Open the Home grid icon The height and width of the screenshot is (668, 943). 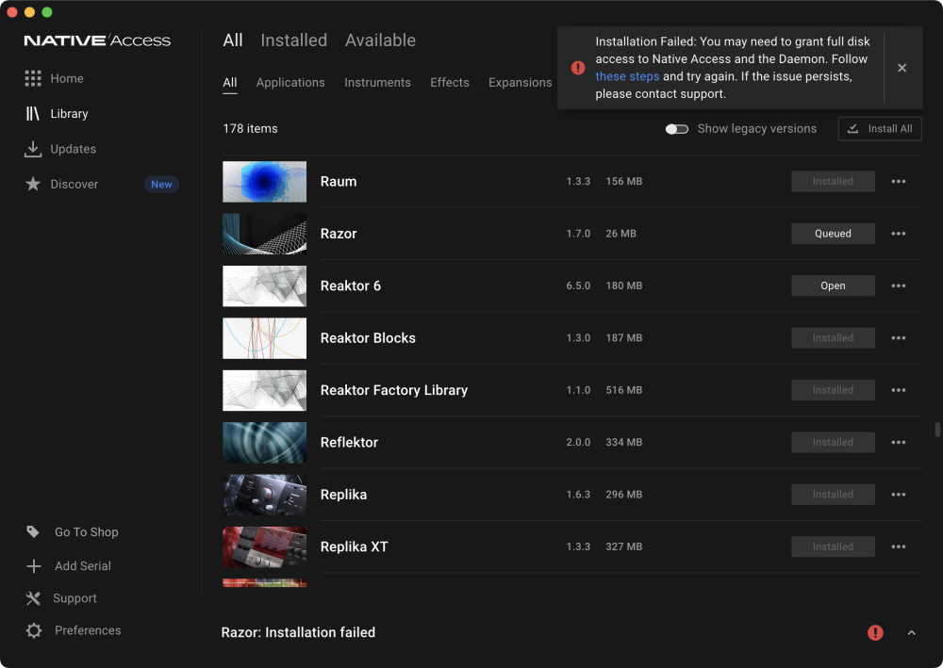[x=33, y=78]
